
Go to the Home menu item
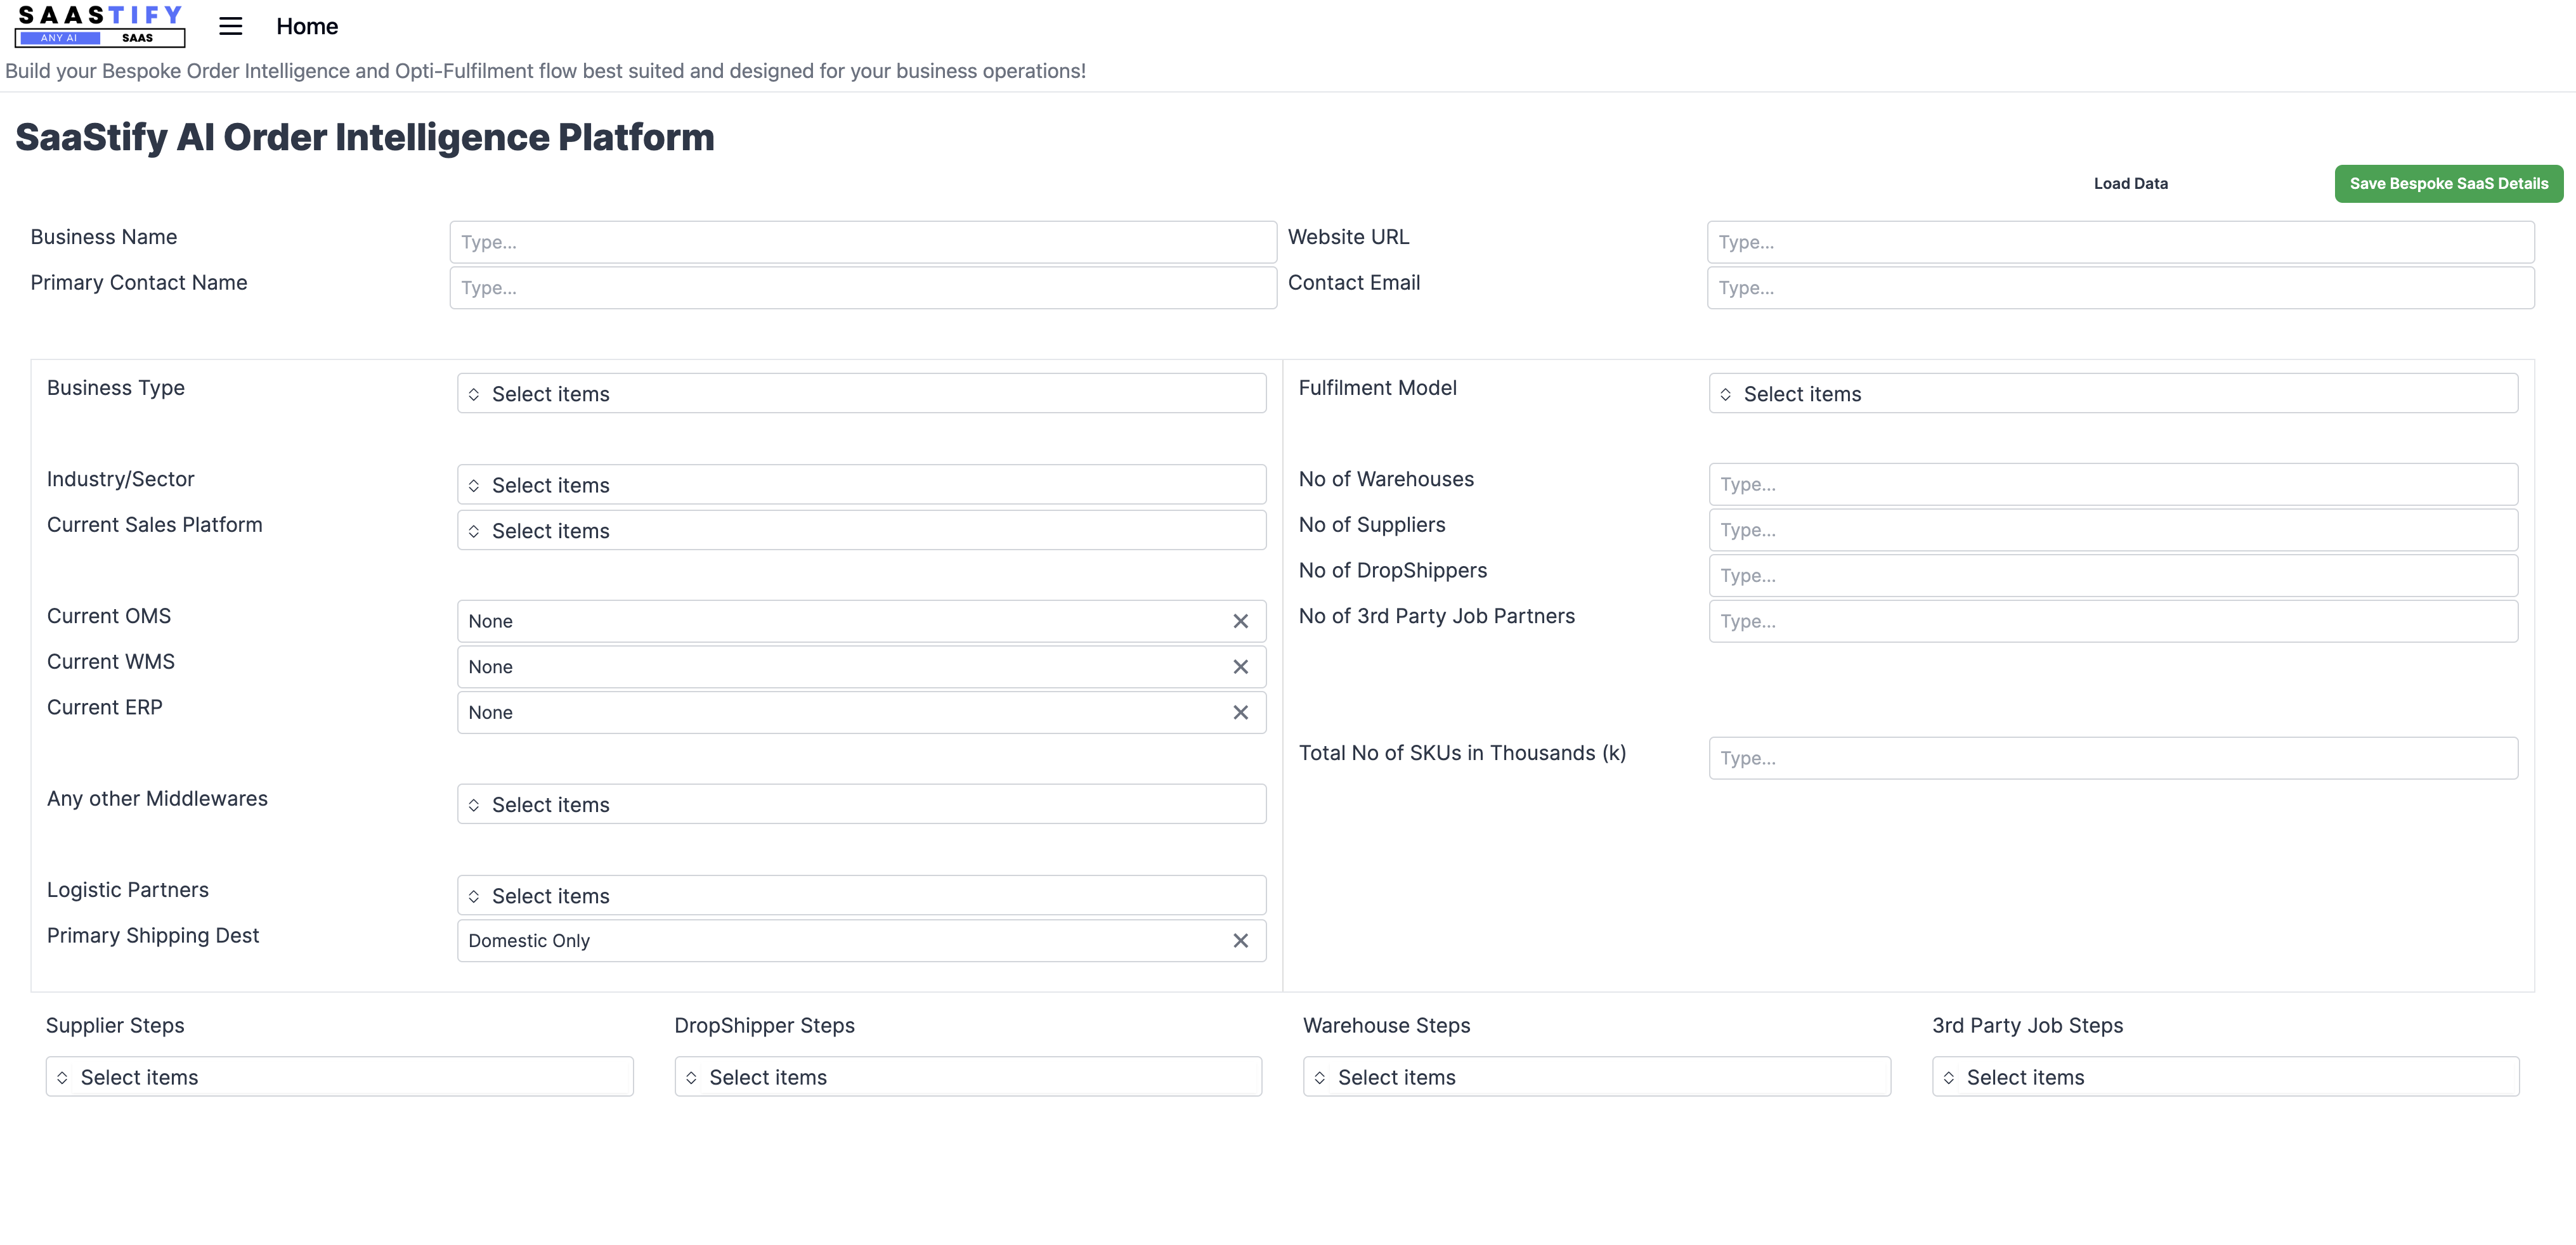[x=307, y=26]
